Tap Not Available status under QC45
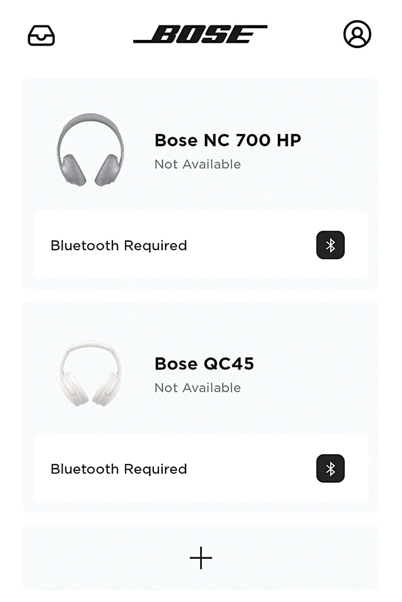Screen dimensions: 402x602 pos(197,388)
